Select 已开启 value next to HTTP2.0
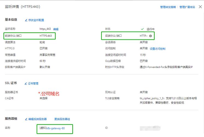 pos(43,48)
